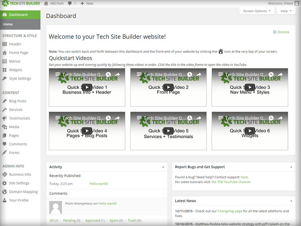Click the Media sidebar icon
Screen dimensions: 301x226
coord(4,127)
